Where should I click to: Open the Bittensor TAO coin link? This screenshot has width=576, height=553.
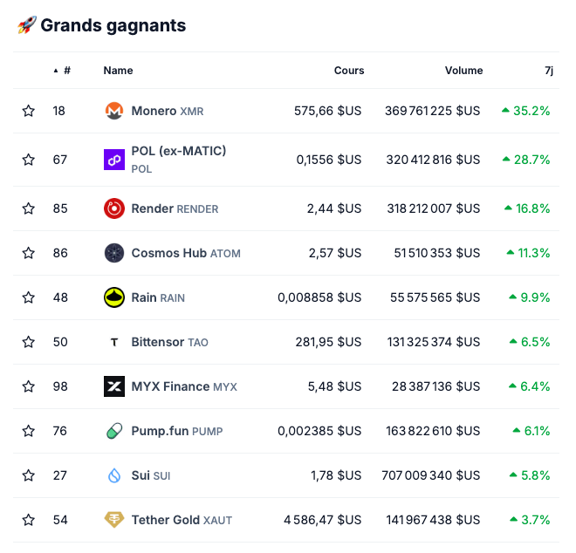click(169, 342)
